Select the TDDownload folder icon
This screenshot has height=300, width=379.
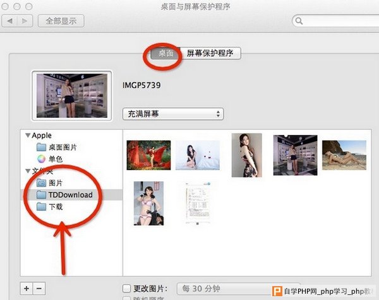[41, 195]
